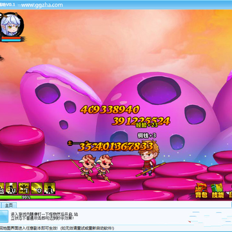
Task: Click the green 99% experience bar
Action: 30,197
